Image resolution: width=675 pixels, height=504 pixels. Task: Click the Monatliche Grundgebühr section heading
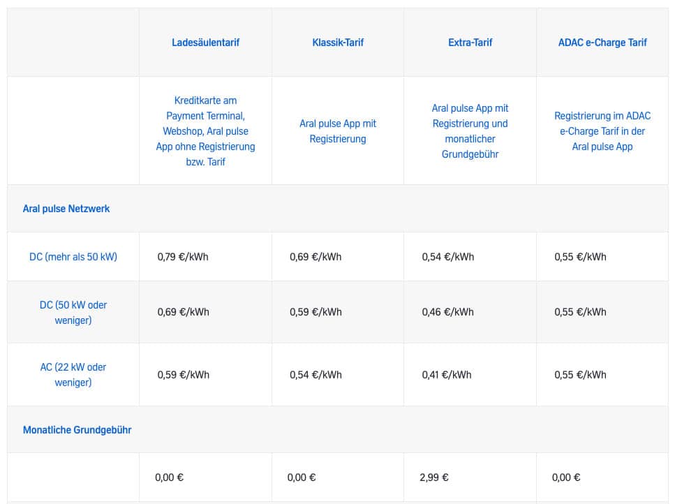pyautogui.click(x=77, y=430)
